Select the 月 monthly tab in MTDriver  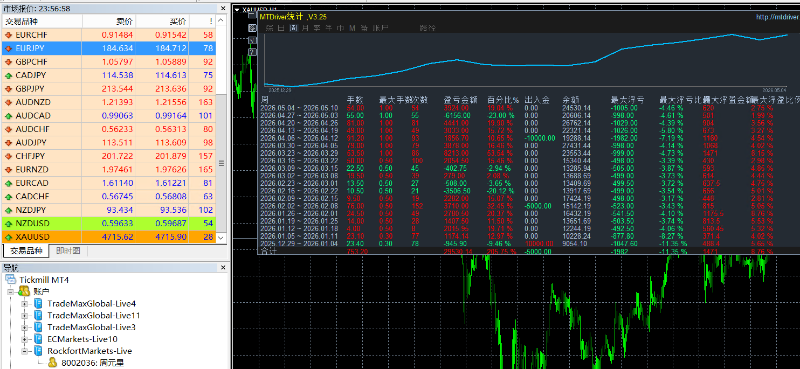pyautogui.click(x=305, y=28)
